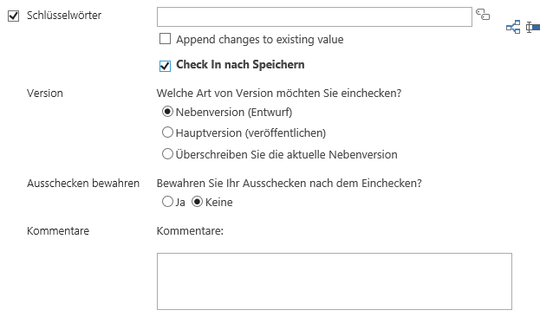Choose Hauptversion (veröffentlichen) radio option
This screenshot has width=553, height=323.
click(x=167, y=132)
